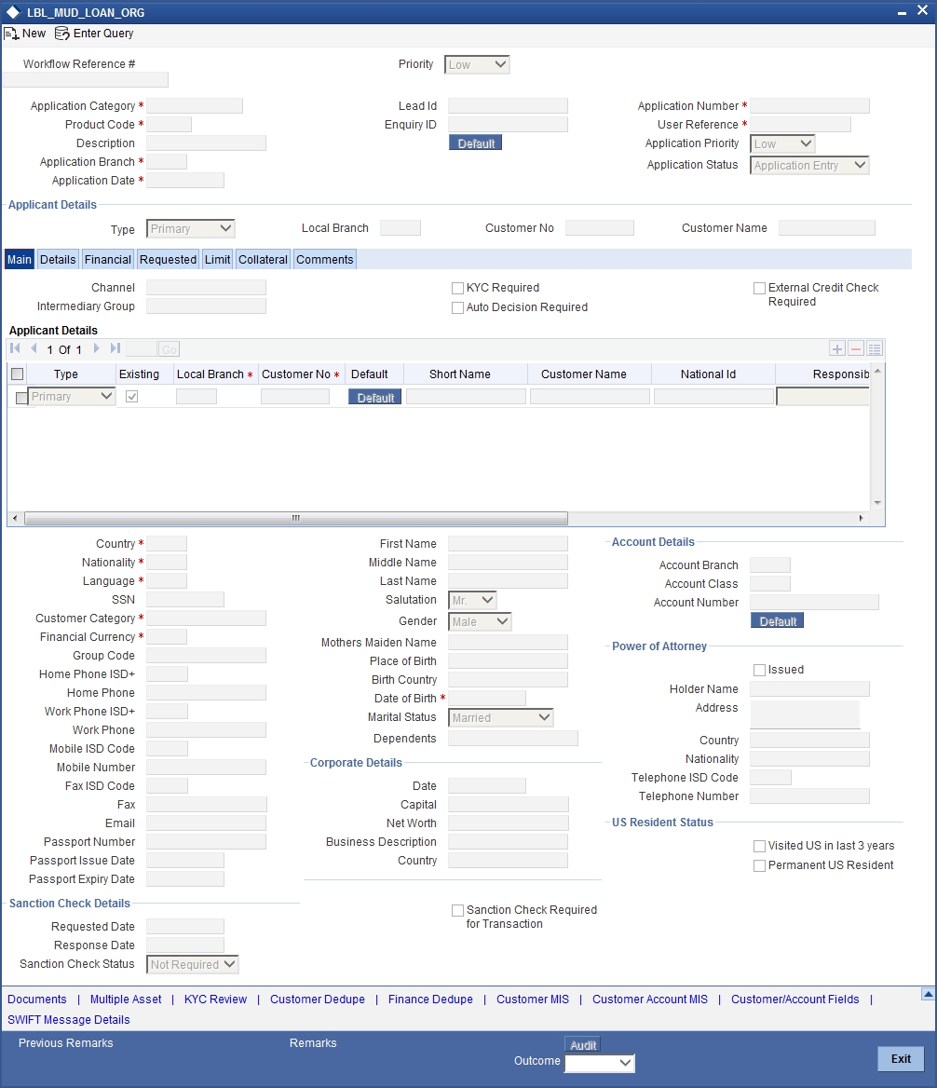
Task: Open Type dropdown in grid row
Action: point(72,396)
